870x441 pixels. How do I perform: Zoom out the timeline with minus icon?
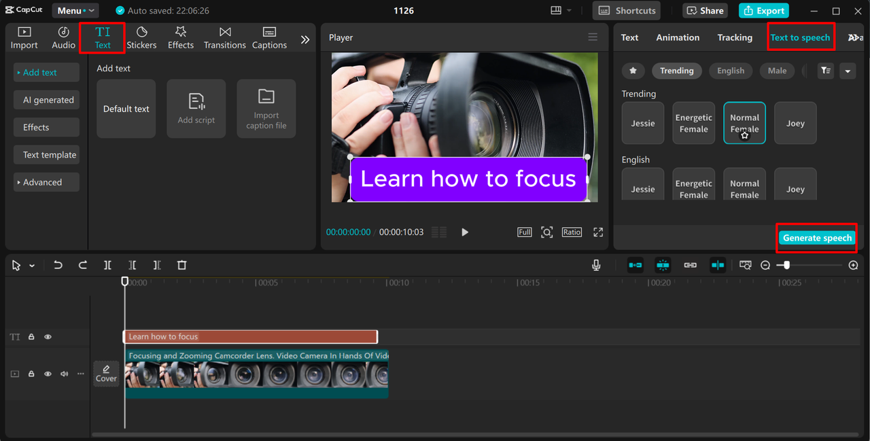(x=765, y=265)
